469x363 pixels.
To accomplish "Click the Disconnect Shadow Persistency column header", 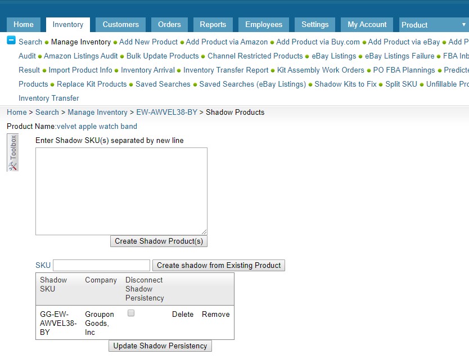I will pyautogui.click(x=145, y=289).
